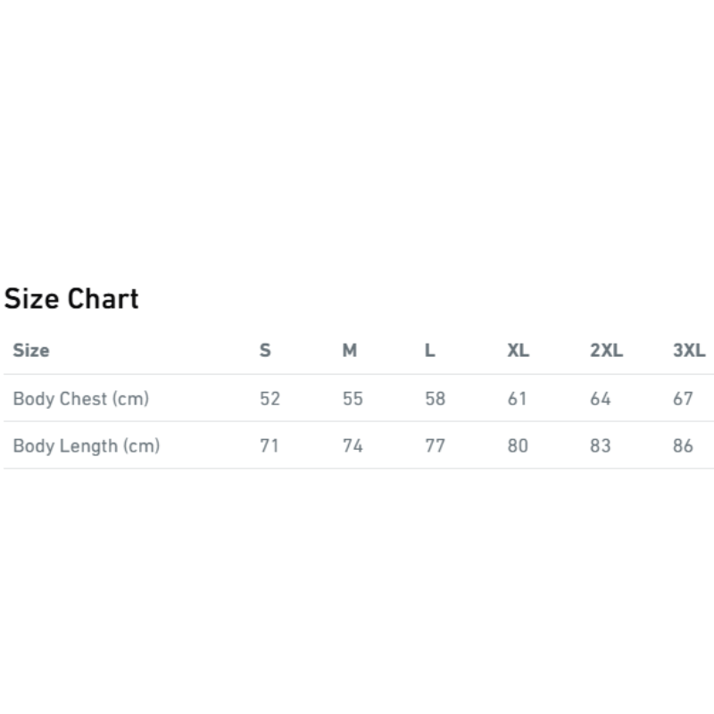Image resolution: width=714 pixels, height=714 pixels.
Task: Click the Body Length (cm) row label
Action: pyautogui.click(x=86, y=445)
